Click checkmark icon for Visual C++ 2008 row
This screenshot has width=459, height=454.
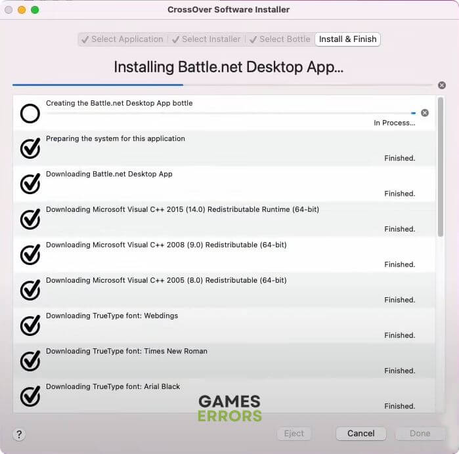pos(30,255)
